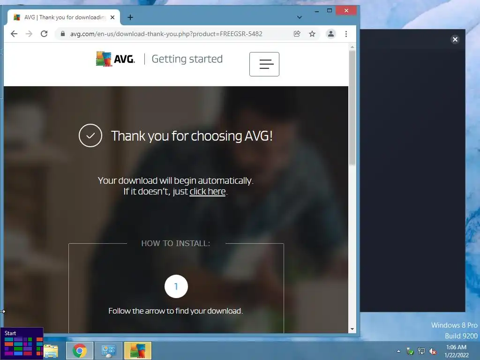Open the clock showing 1:06 AM

click(x=457, y=351)
